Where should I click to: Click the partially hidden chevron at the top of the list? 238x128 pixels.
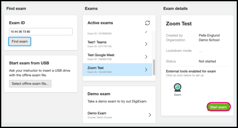[x=146, y=32]
